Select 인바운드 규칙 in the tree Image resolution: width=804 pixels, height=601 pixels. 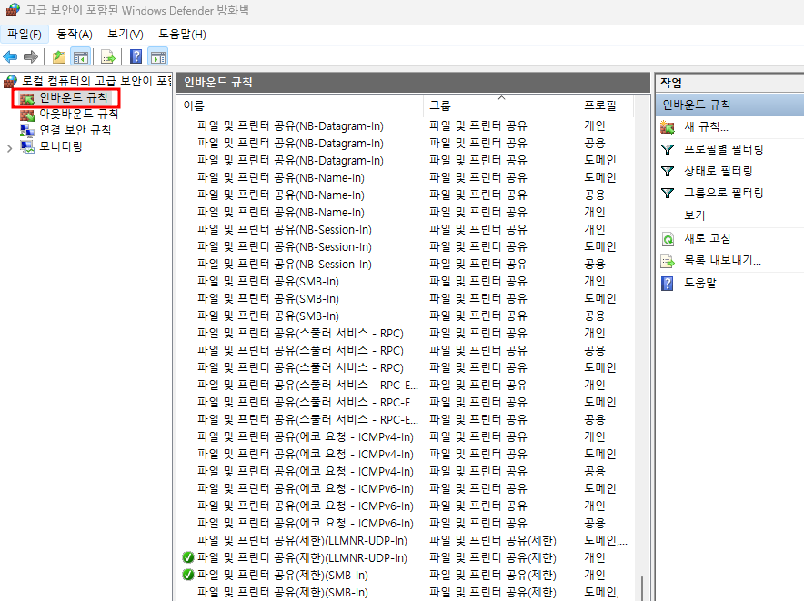[x=74, y=97]
